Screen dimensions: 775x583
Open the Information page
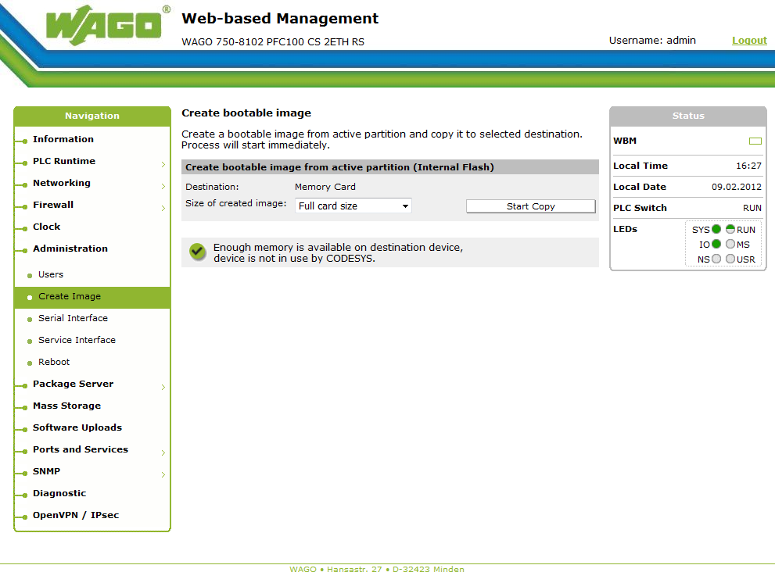pyautogui.click(x=63, y=139)
